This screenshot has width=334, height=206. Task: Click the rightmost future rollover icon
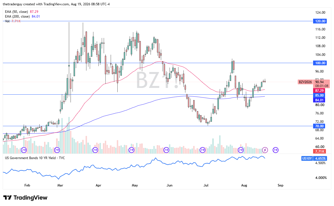[275, 150]
